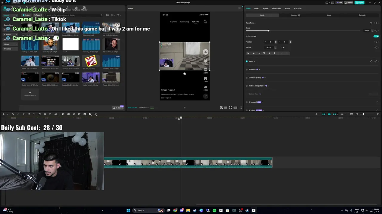The image size is (382, 214).
Task: Click the undo arrow in timeline toolbar
Action: click(x=13, y=114)
